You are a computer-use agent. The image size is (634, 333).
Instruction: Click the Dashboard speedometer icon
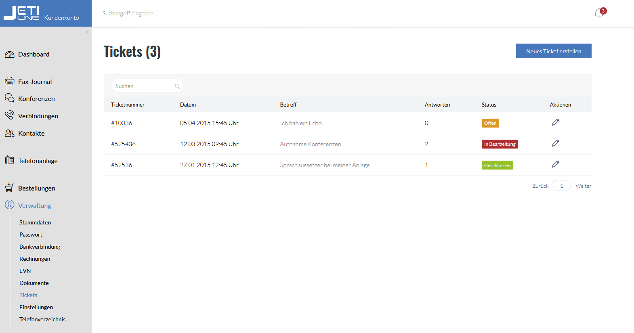point(9,54)
